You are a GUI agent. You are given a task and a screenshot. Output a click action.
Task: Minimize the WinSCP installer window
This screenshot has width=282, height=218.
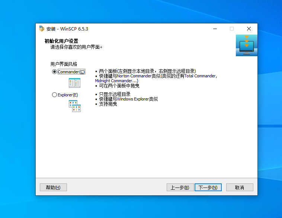pos(215,29)
